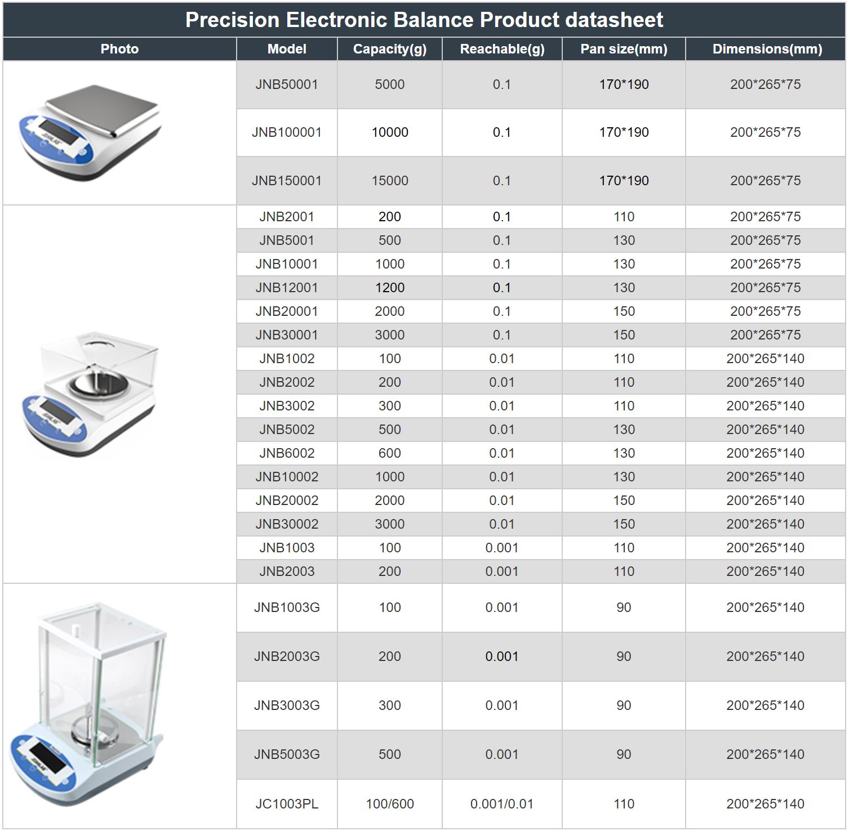Select model JNB12001 in the table

tap(287, 288)
